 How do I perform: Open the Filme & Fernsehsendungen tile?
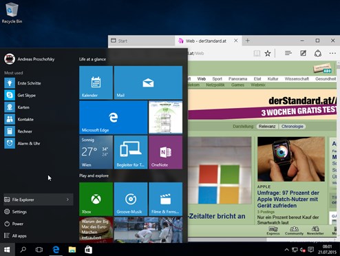click(x=166, y=199)
